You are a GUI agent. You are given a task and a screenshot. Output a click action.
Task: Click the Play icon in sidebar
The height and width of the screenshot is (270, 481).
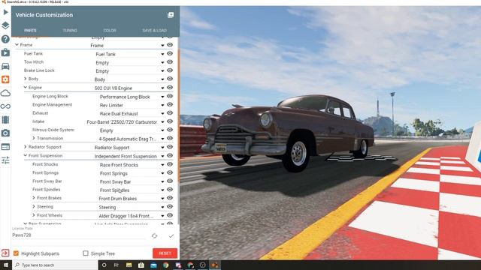tap(5, 12)
